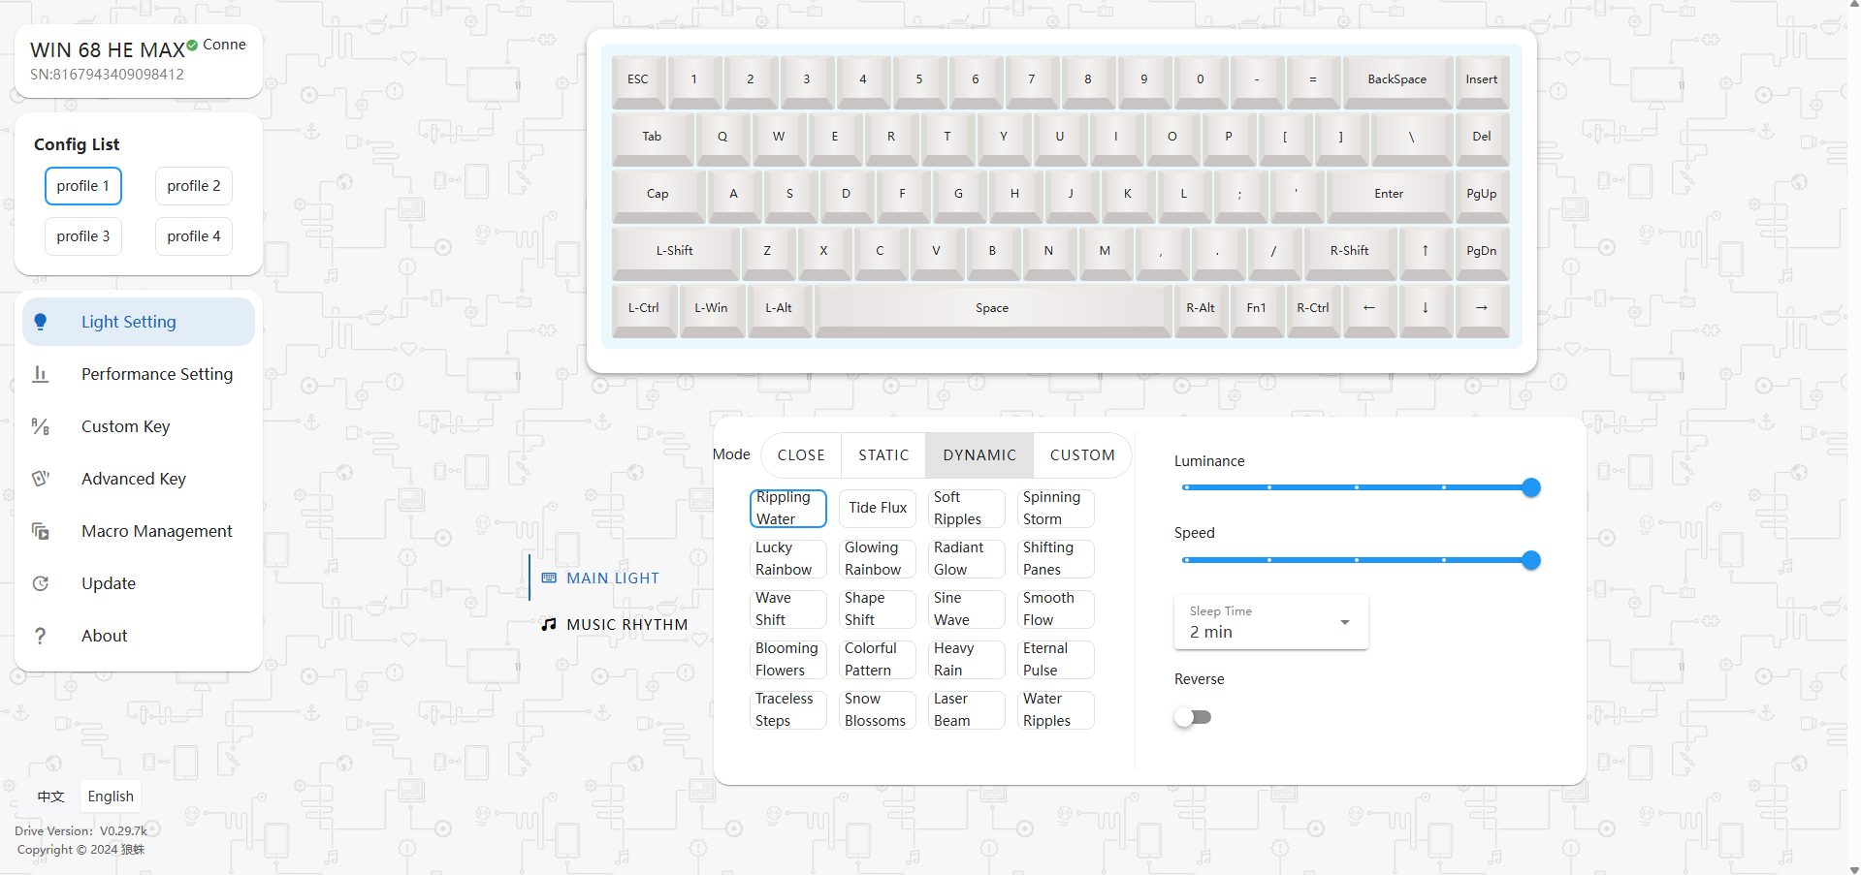1861x875 pixels.
Task: Switch to the CUSTOM mode tab
Action: [1081, 455]
